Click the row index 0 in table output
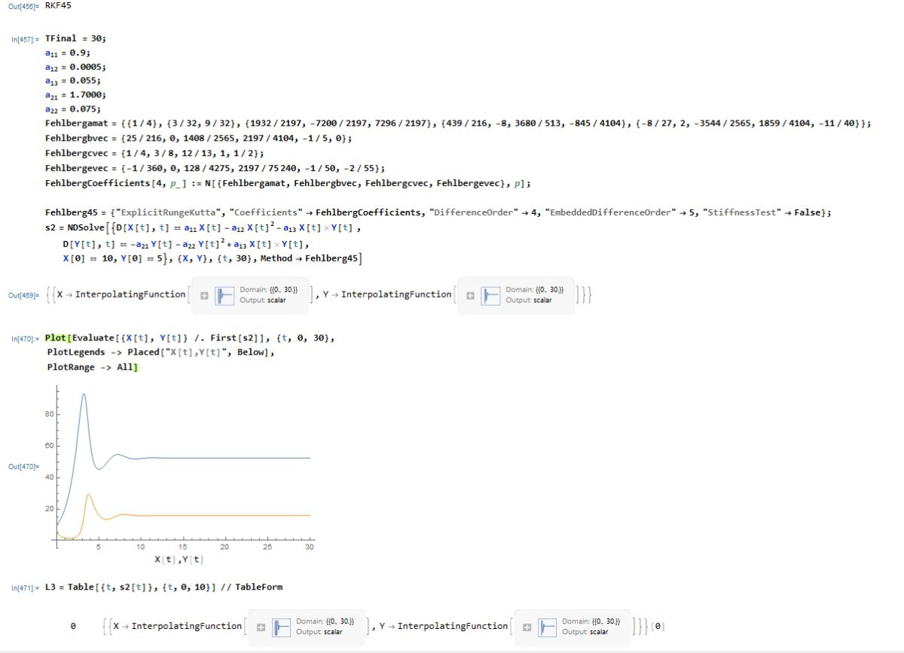This screenshot has height=653, width=904. pyautogui.click(x=72, y=627)
